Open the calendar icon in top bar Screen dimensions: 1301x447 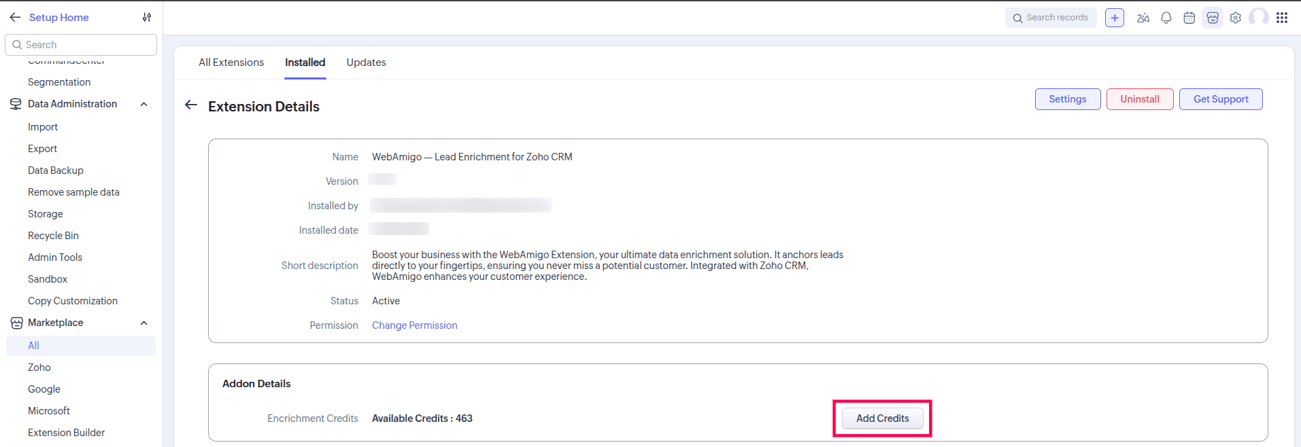pos(1189,18)
